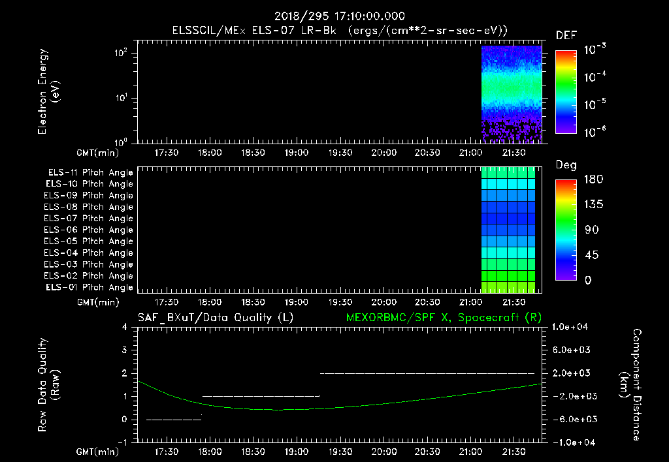669x462 pixels.
Task: Select the ELS-02 Pitch Angle row label
Action: pyautogui.click(x=88, y=276)
